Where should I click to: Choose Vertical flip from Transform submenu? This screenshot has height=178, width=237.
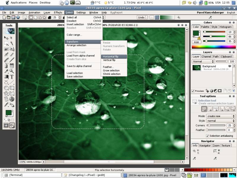[109, 60]
